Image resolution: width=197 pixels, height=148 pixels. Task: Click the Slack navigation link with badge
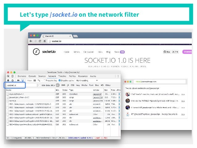click(119, 52)
